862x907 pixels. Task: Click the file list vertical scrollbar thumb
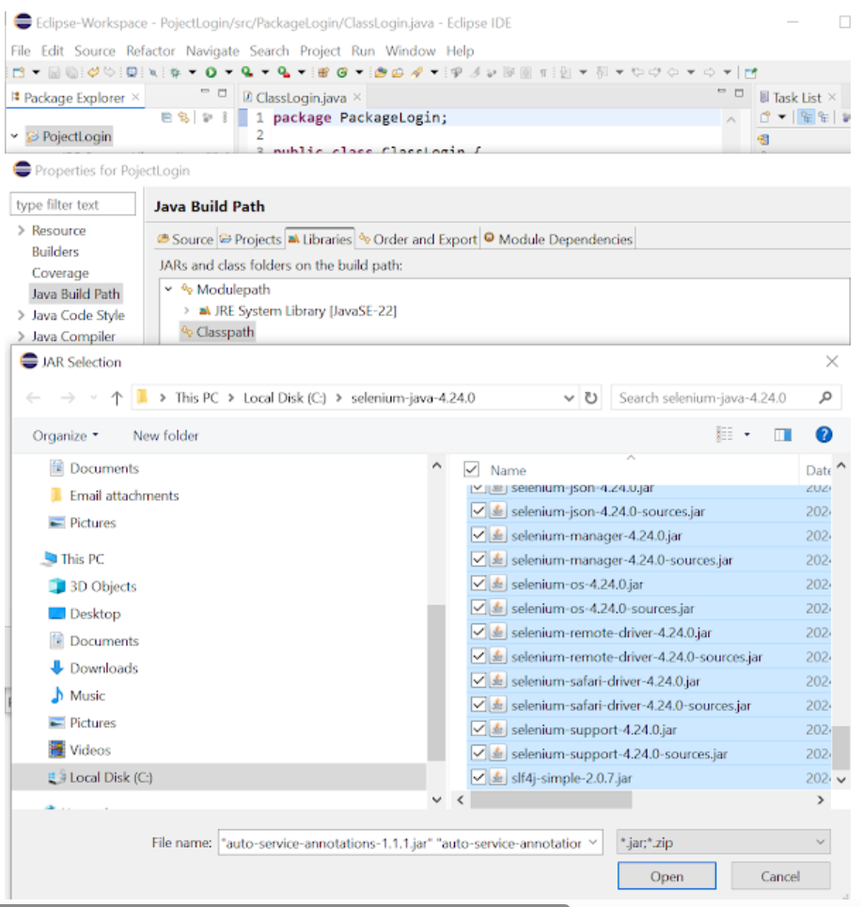tap(840, 747)
